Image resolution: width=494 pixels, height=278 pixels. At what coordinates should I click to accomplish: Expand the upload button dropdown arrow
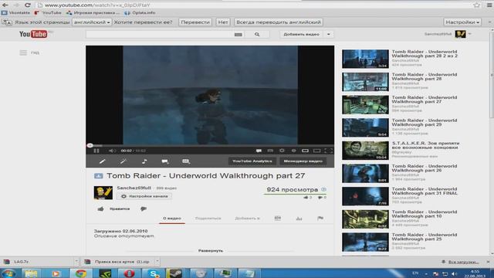tap(329, 34)
